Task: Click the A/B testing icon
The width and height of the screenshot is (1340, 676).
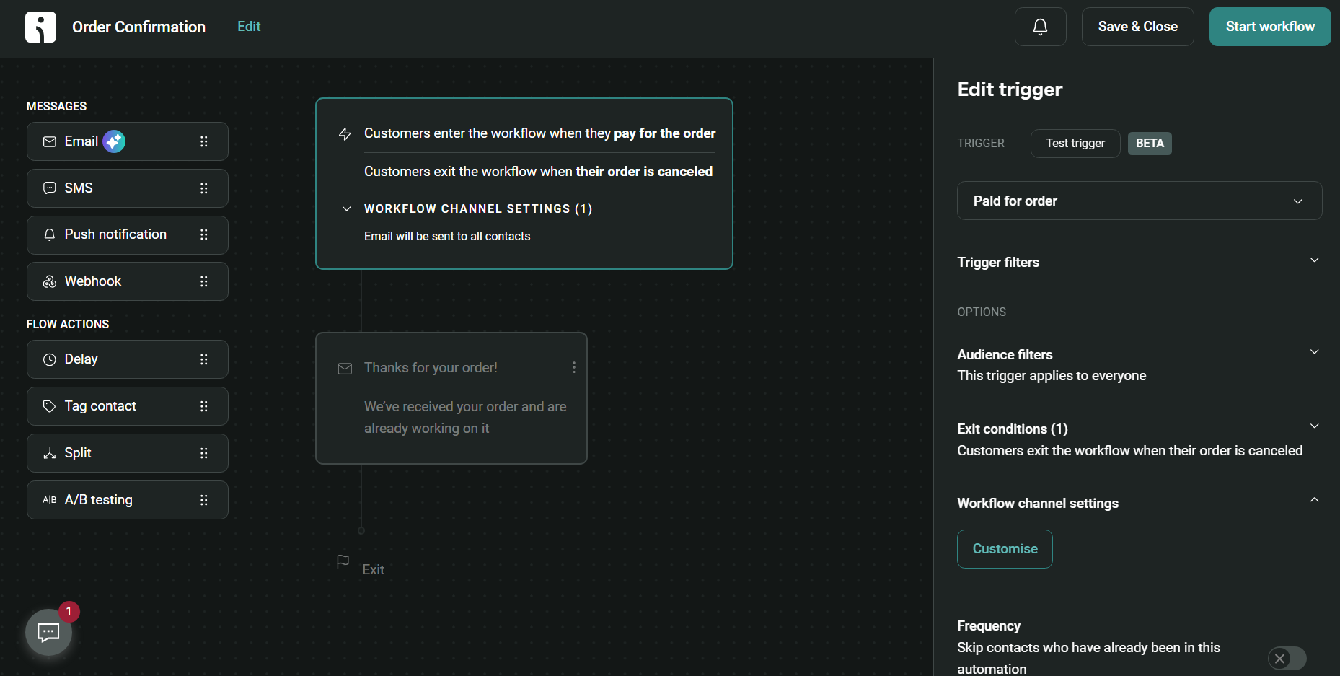Action: [50, 500]
